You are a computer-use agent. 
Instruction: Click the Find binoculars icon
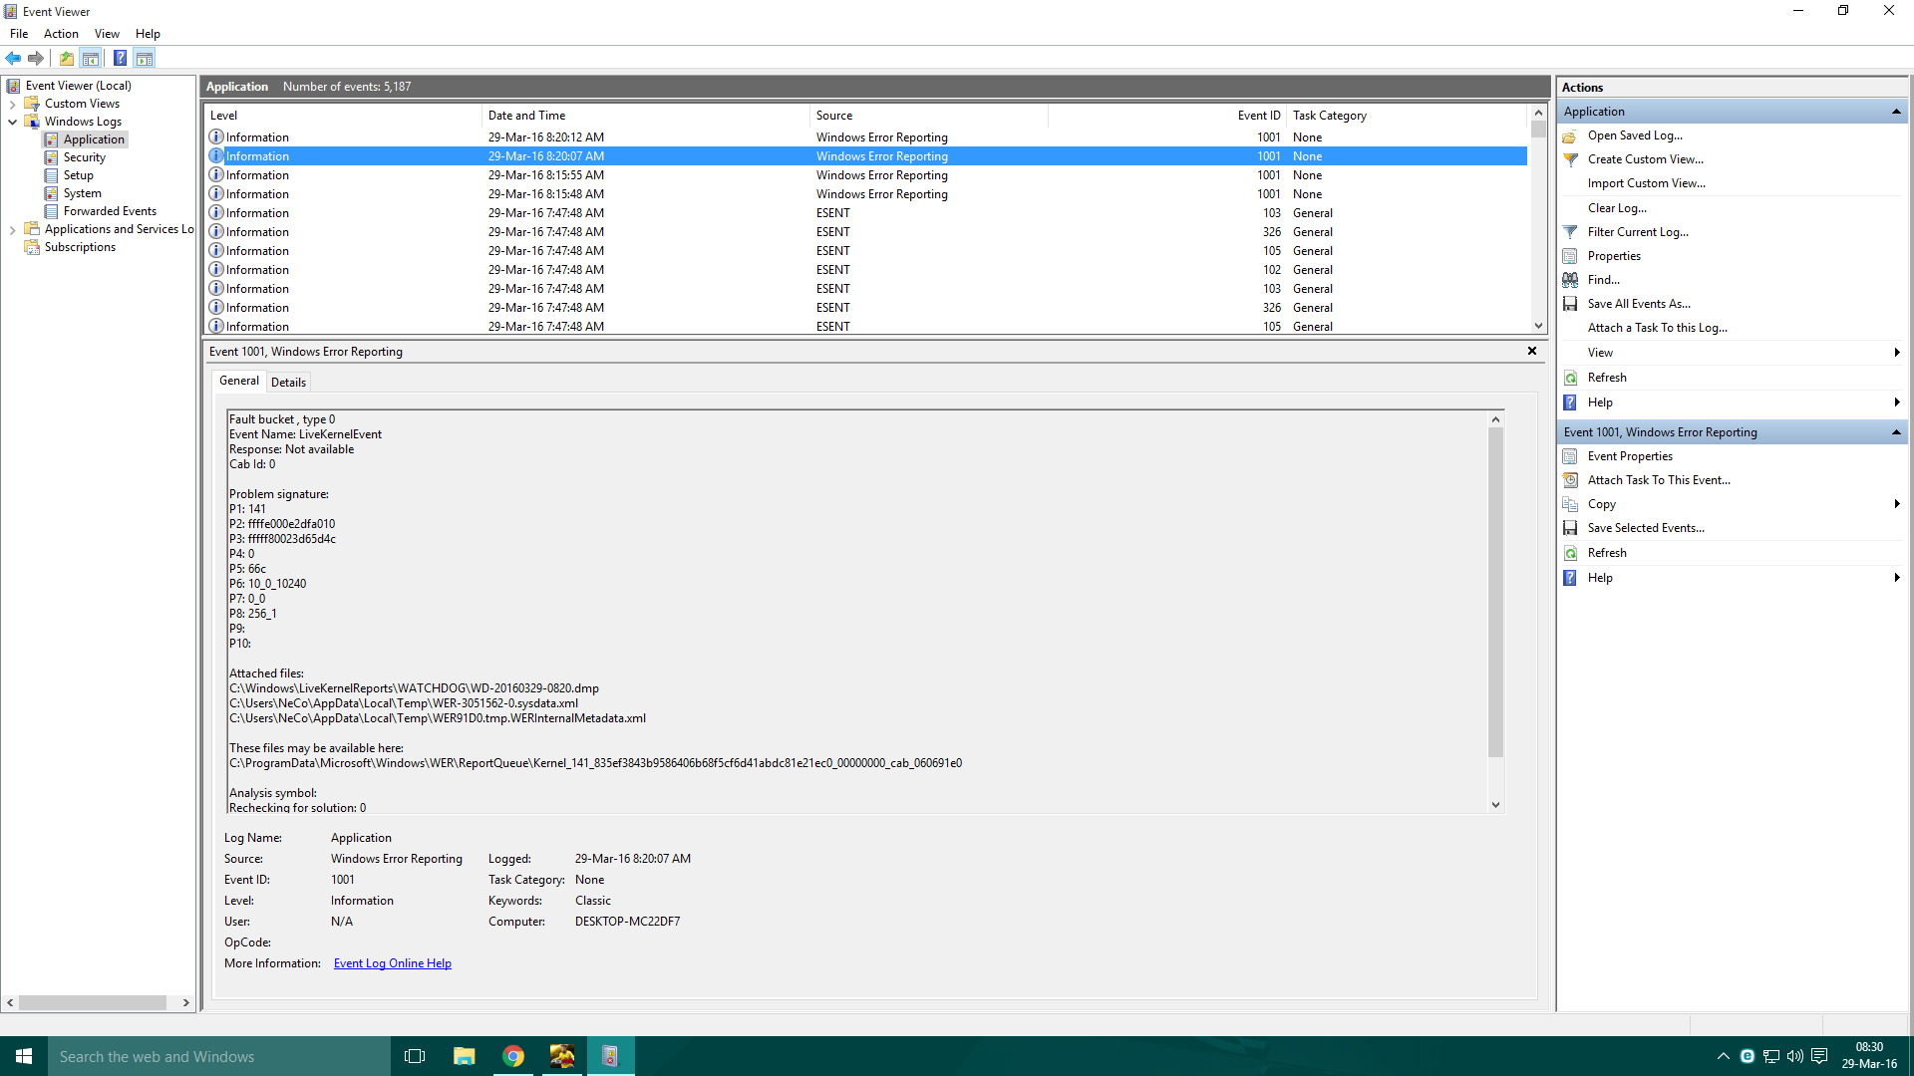pos(1571,280)
